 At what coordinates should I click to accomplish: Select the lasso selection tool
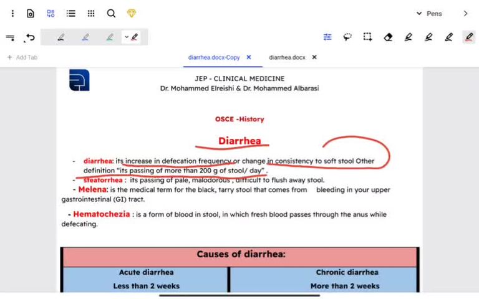tap(347, 37)
